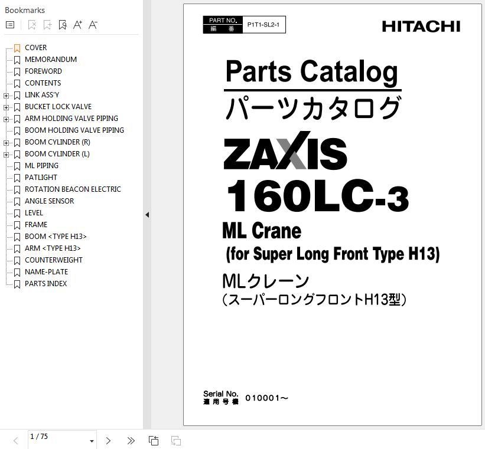The width and height of the screenshot is (485, 449).
Task: Click the bookmark icon beside MEMORANDUM
Action: [x=17, y=60]
